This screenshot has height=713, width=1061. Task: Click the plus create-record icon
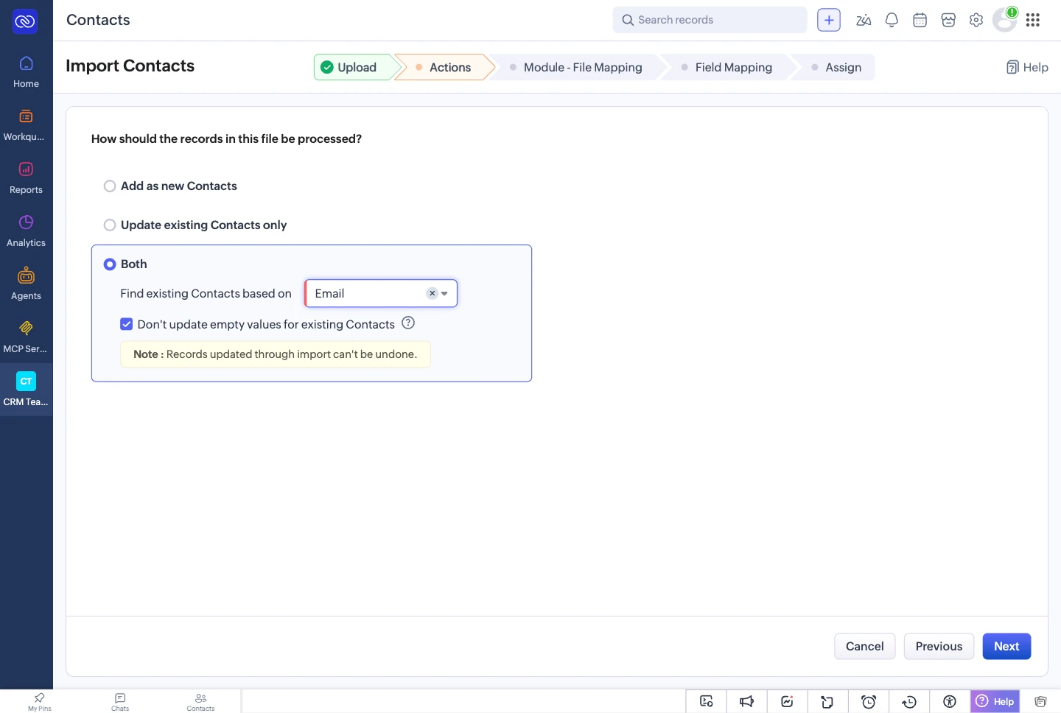pyautogui.click(x=829, y=20)
